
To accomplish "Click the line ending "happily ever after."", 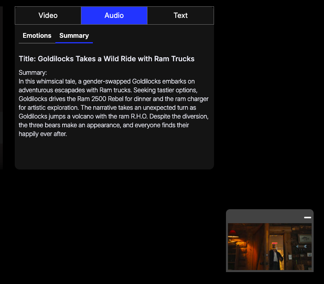I will coord(43,134).
